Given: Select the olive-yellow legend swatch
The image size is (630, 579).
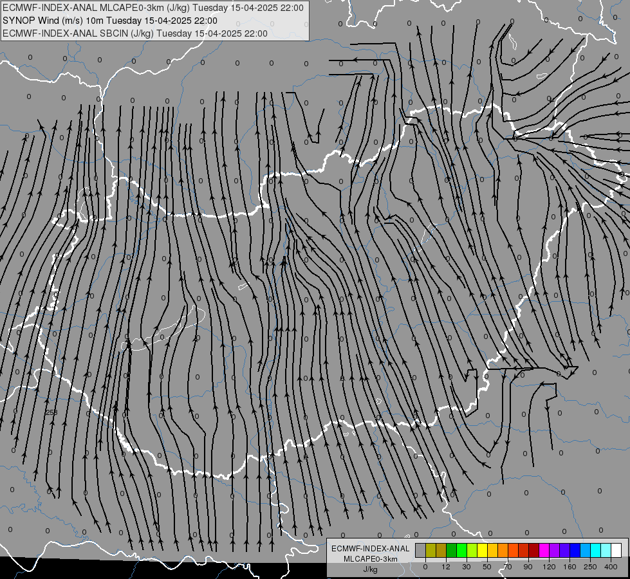Looking at the screenshot, I should [x=431, y=550].
